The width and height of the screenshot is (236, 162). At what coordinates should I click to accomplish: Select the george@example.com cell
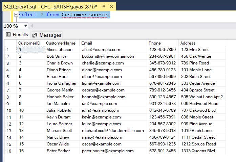point(113,90)
